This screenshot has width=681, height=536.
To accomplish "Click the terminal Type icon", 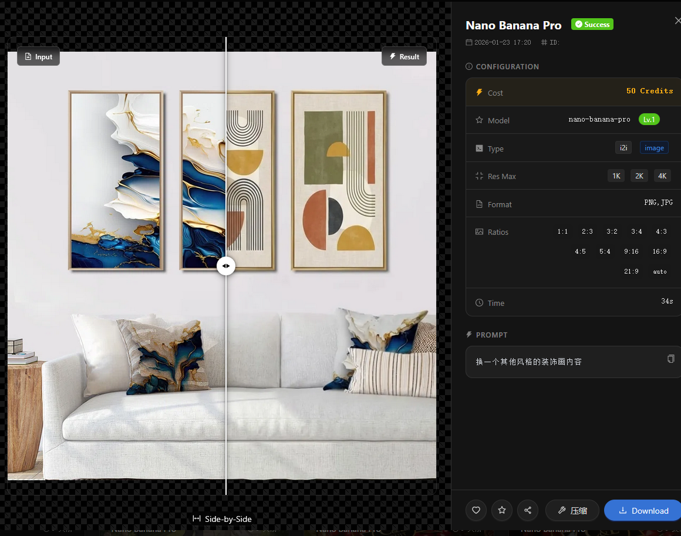I will click(479, 148).
